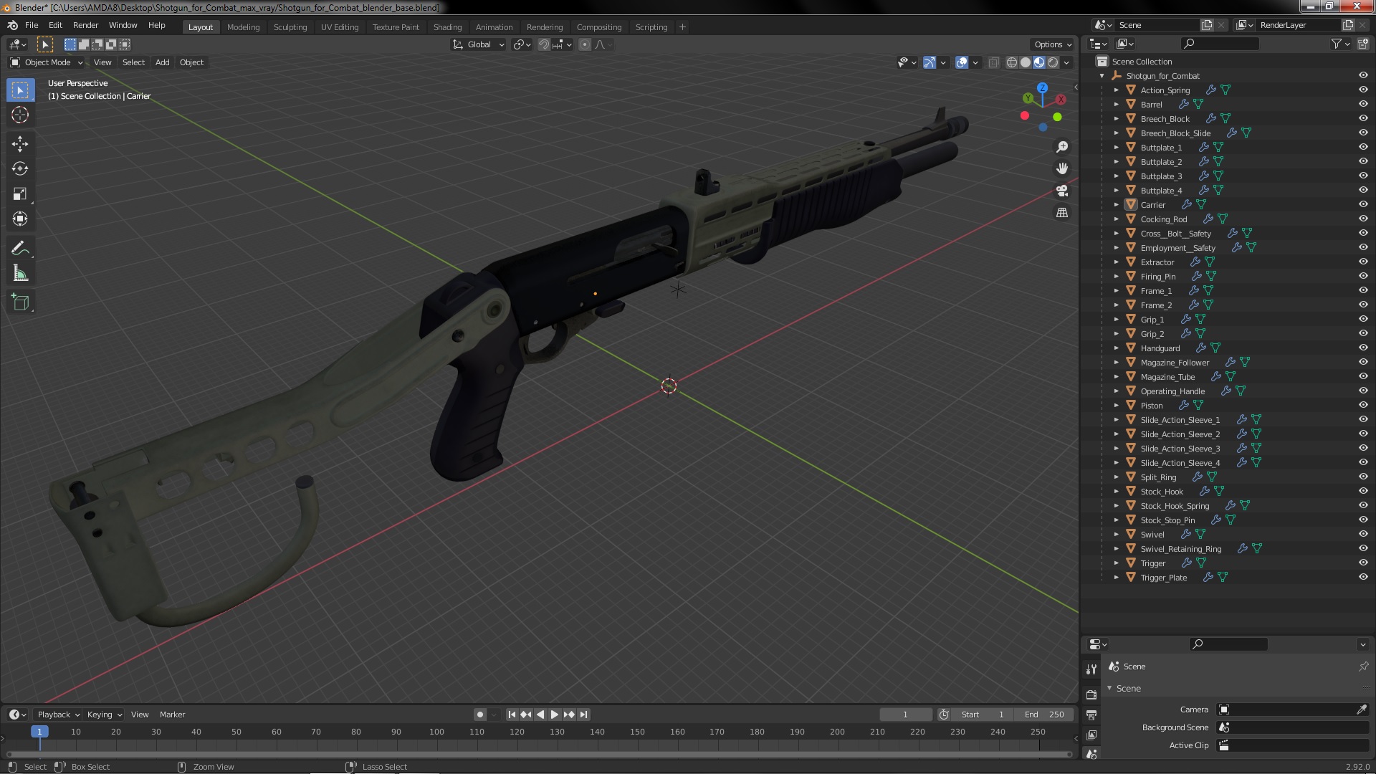Open the shading options dropdown arrow
Image resolution: width=1376 pixels, height=774 pixels.
coord(1066,62)
